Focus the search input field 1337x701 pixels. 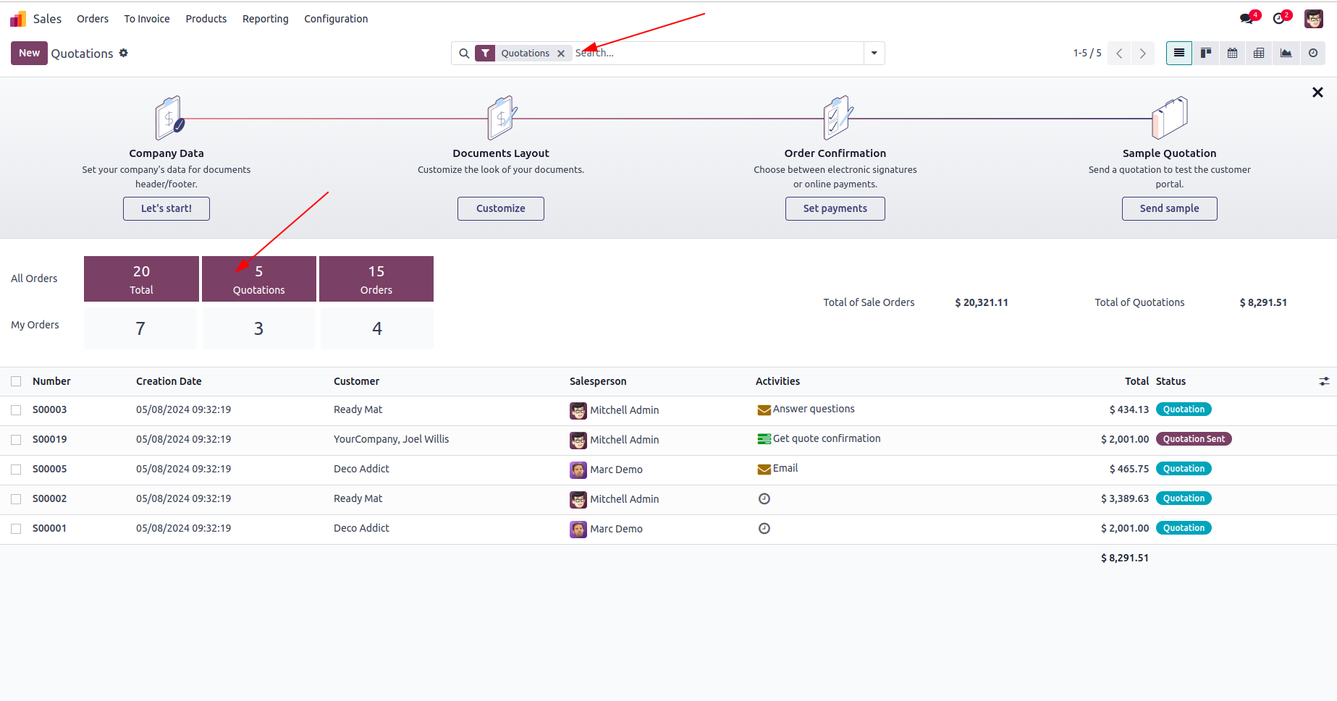pyautogui.click(x=717, y=53)
